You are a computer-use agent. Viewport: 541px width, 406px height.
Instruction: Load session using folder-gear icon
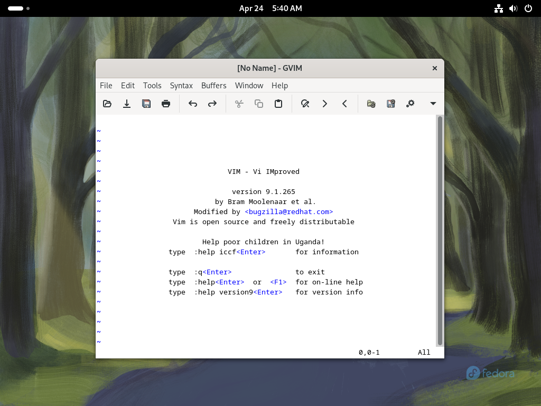click(371, 104)
